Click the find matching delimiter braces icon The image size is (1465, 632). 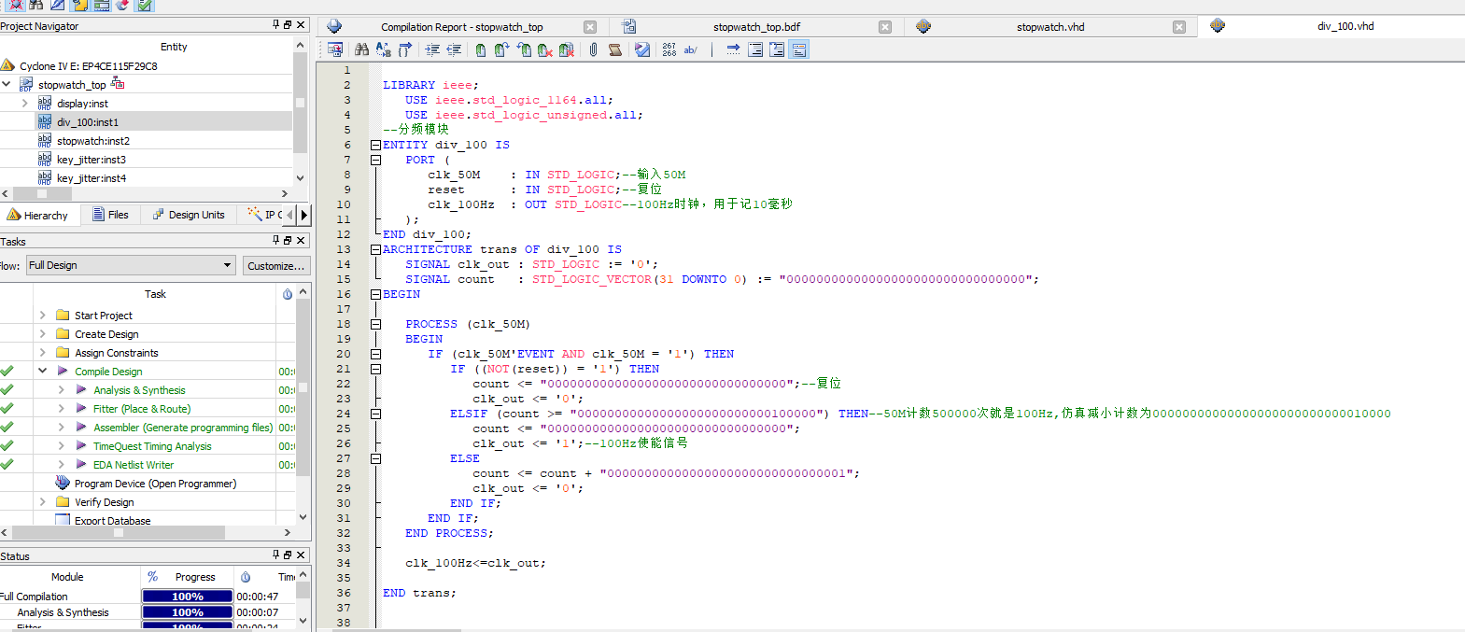point(404,49)
